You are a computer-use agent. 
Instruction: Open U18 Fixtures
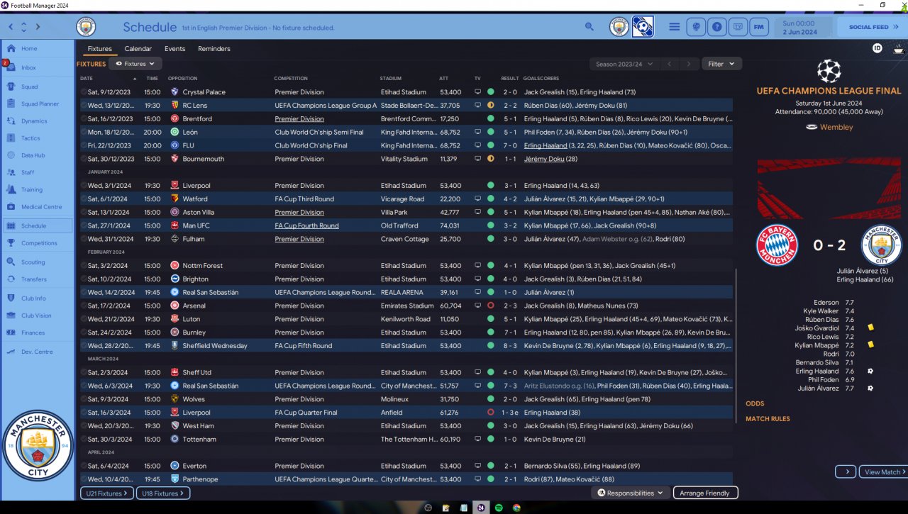[163, 493]
